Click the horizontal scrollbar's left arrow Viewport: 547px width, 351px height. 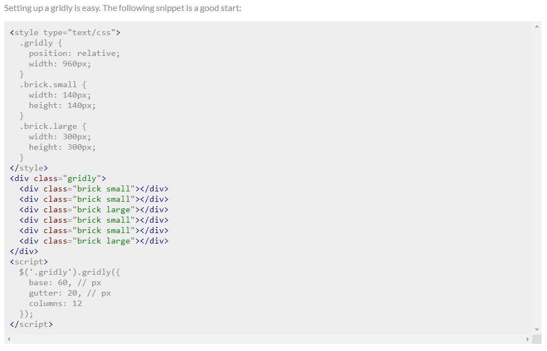coord(9,339)
